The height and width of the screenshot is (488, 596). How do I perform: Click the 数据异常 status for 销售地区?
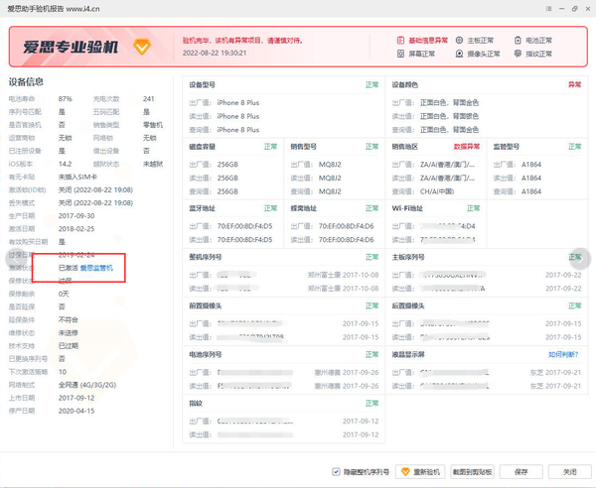(467, 147)
